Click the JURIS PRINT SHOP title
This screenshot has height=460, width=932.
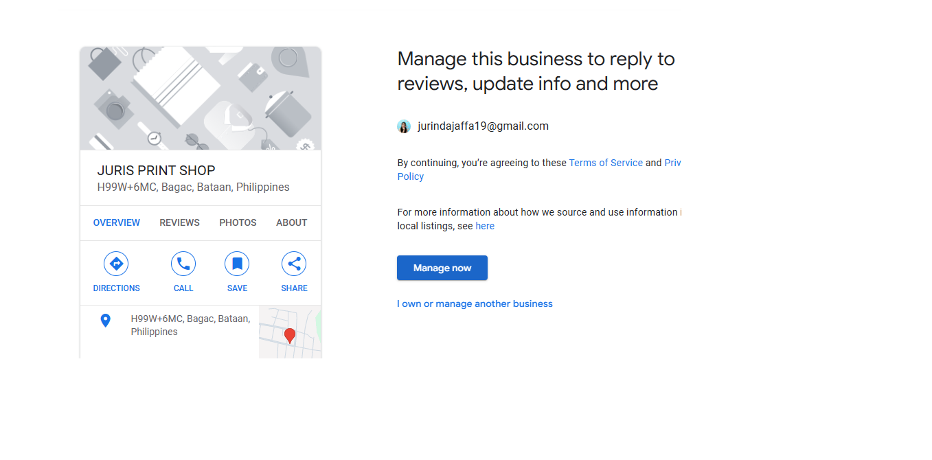click(157, 170)
